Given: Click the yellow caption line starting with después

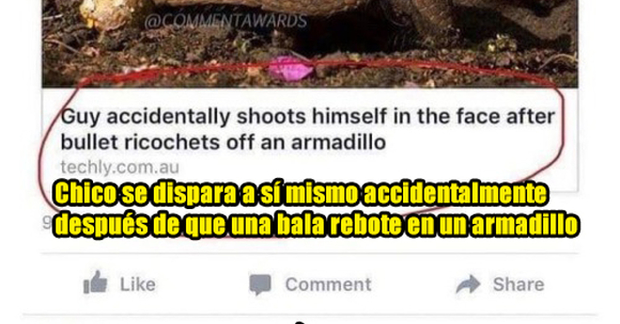Looking at the screenshot, I should [x=316, y=225].
